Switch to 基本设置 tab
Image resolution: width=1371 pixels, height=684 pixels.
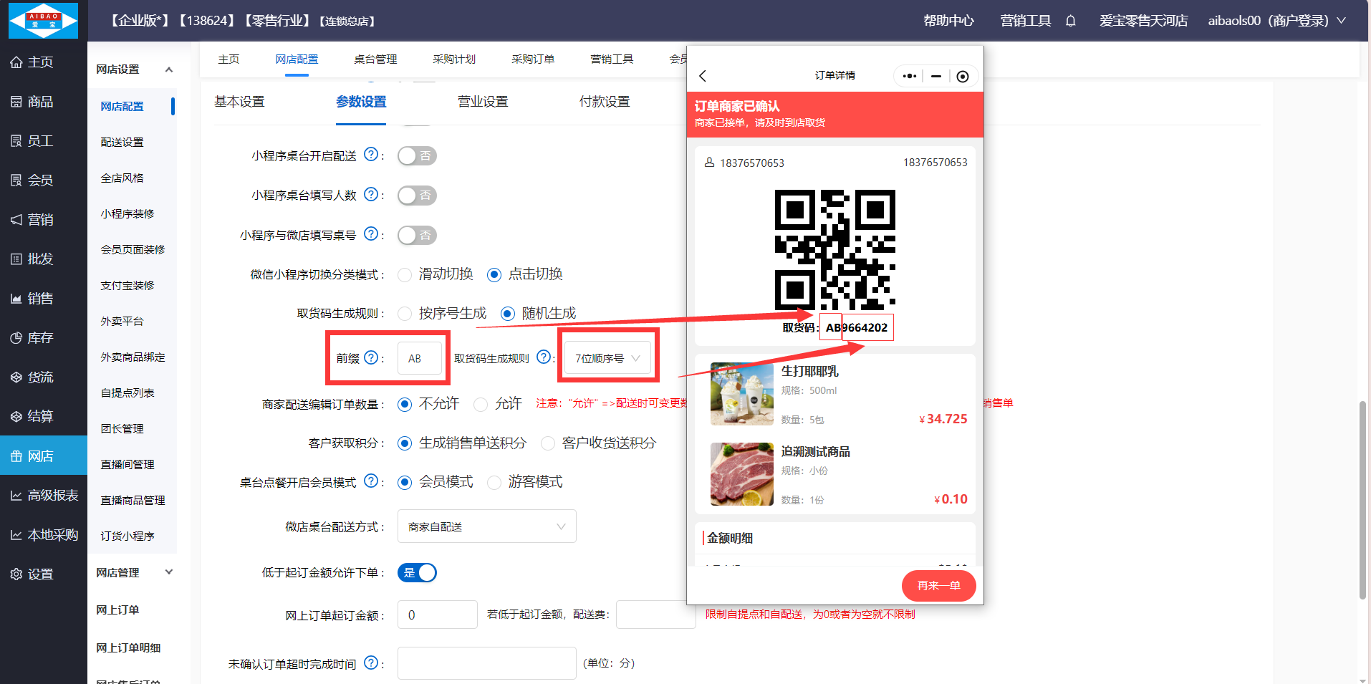pyautogui.click(x=239, y=102)
